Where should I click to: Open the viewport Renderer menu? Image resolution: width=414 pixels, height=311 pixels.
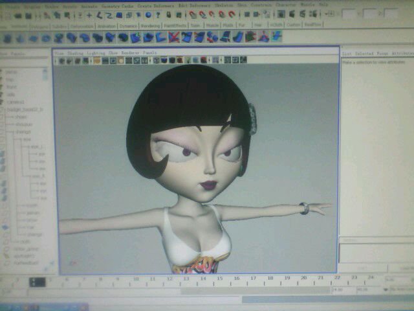(131, 53)
